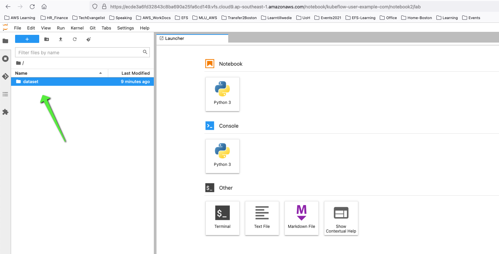Open the View menu
Image resolution: width=499 pixels, height=254 pixels.
tap(46, 28)
